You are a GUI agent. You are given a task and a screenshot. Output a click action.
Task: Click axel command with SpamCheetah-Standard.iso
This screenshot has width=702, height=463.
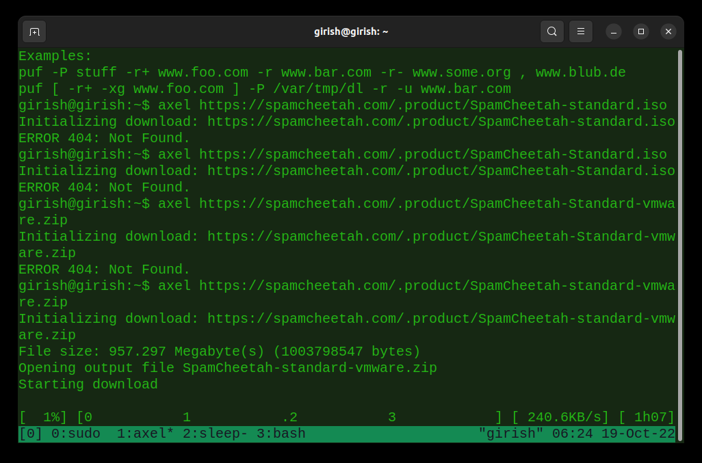[343, 155]
